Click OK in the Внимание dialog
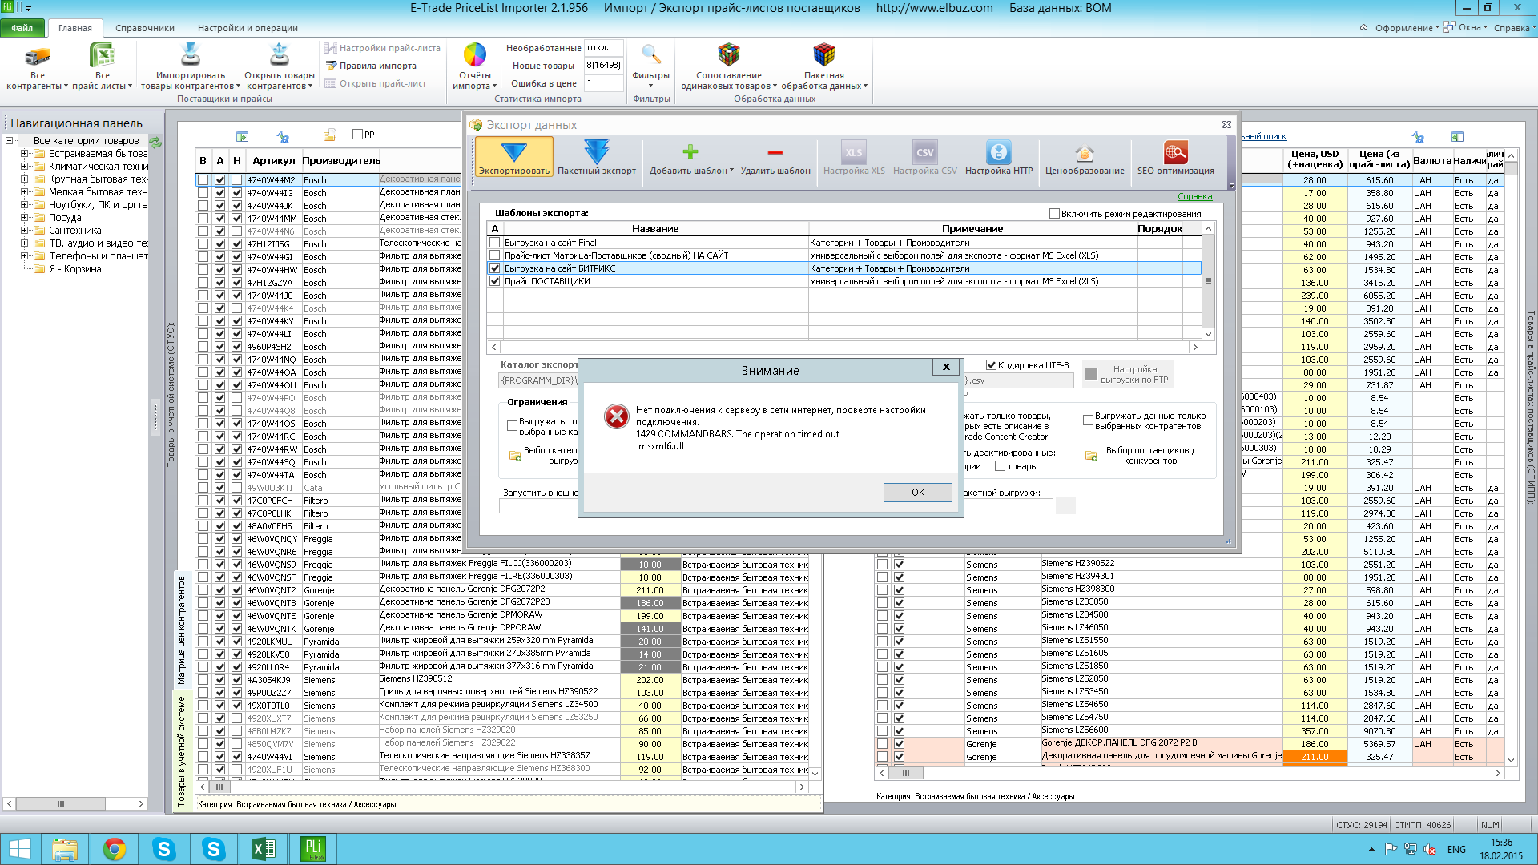The width and height of the screenshot is (1538, 865). [918, 493]
